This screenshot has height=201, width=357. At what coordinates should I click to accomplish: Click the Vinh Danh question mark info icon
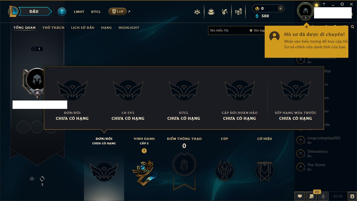(x=144, y=151)
